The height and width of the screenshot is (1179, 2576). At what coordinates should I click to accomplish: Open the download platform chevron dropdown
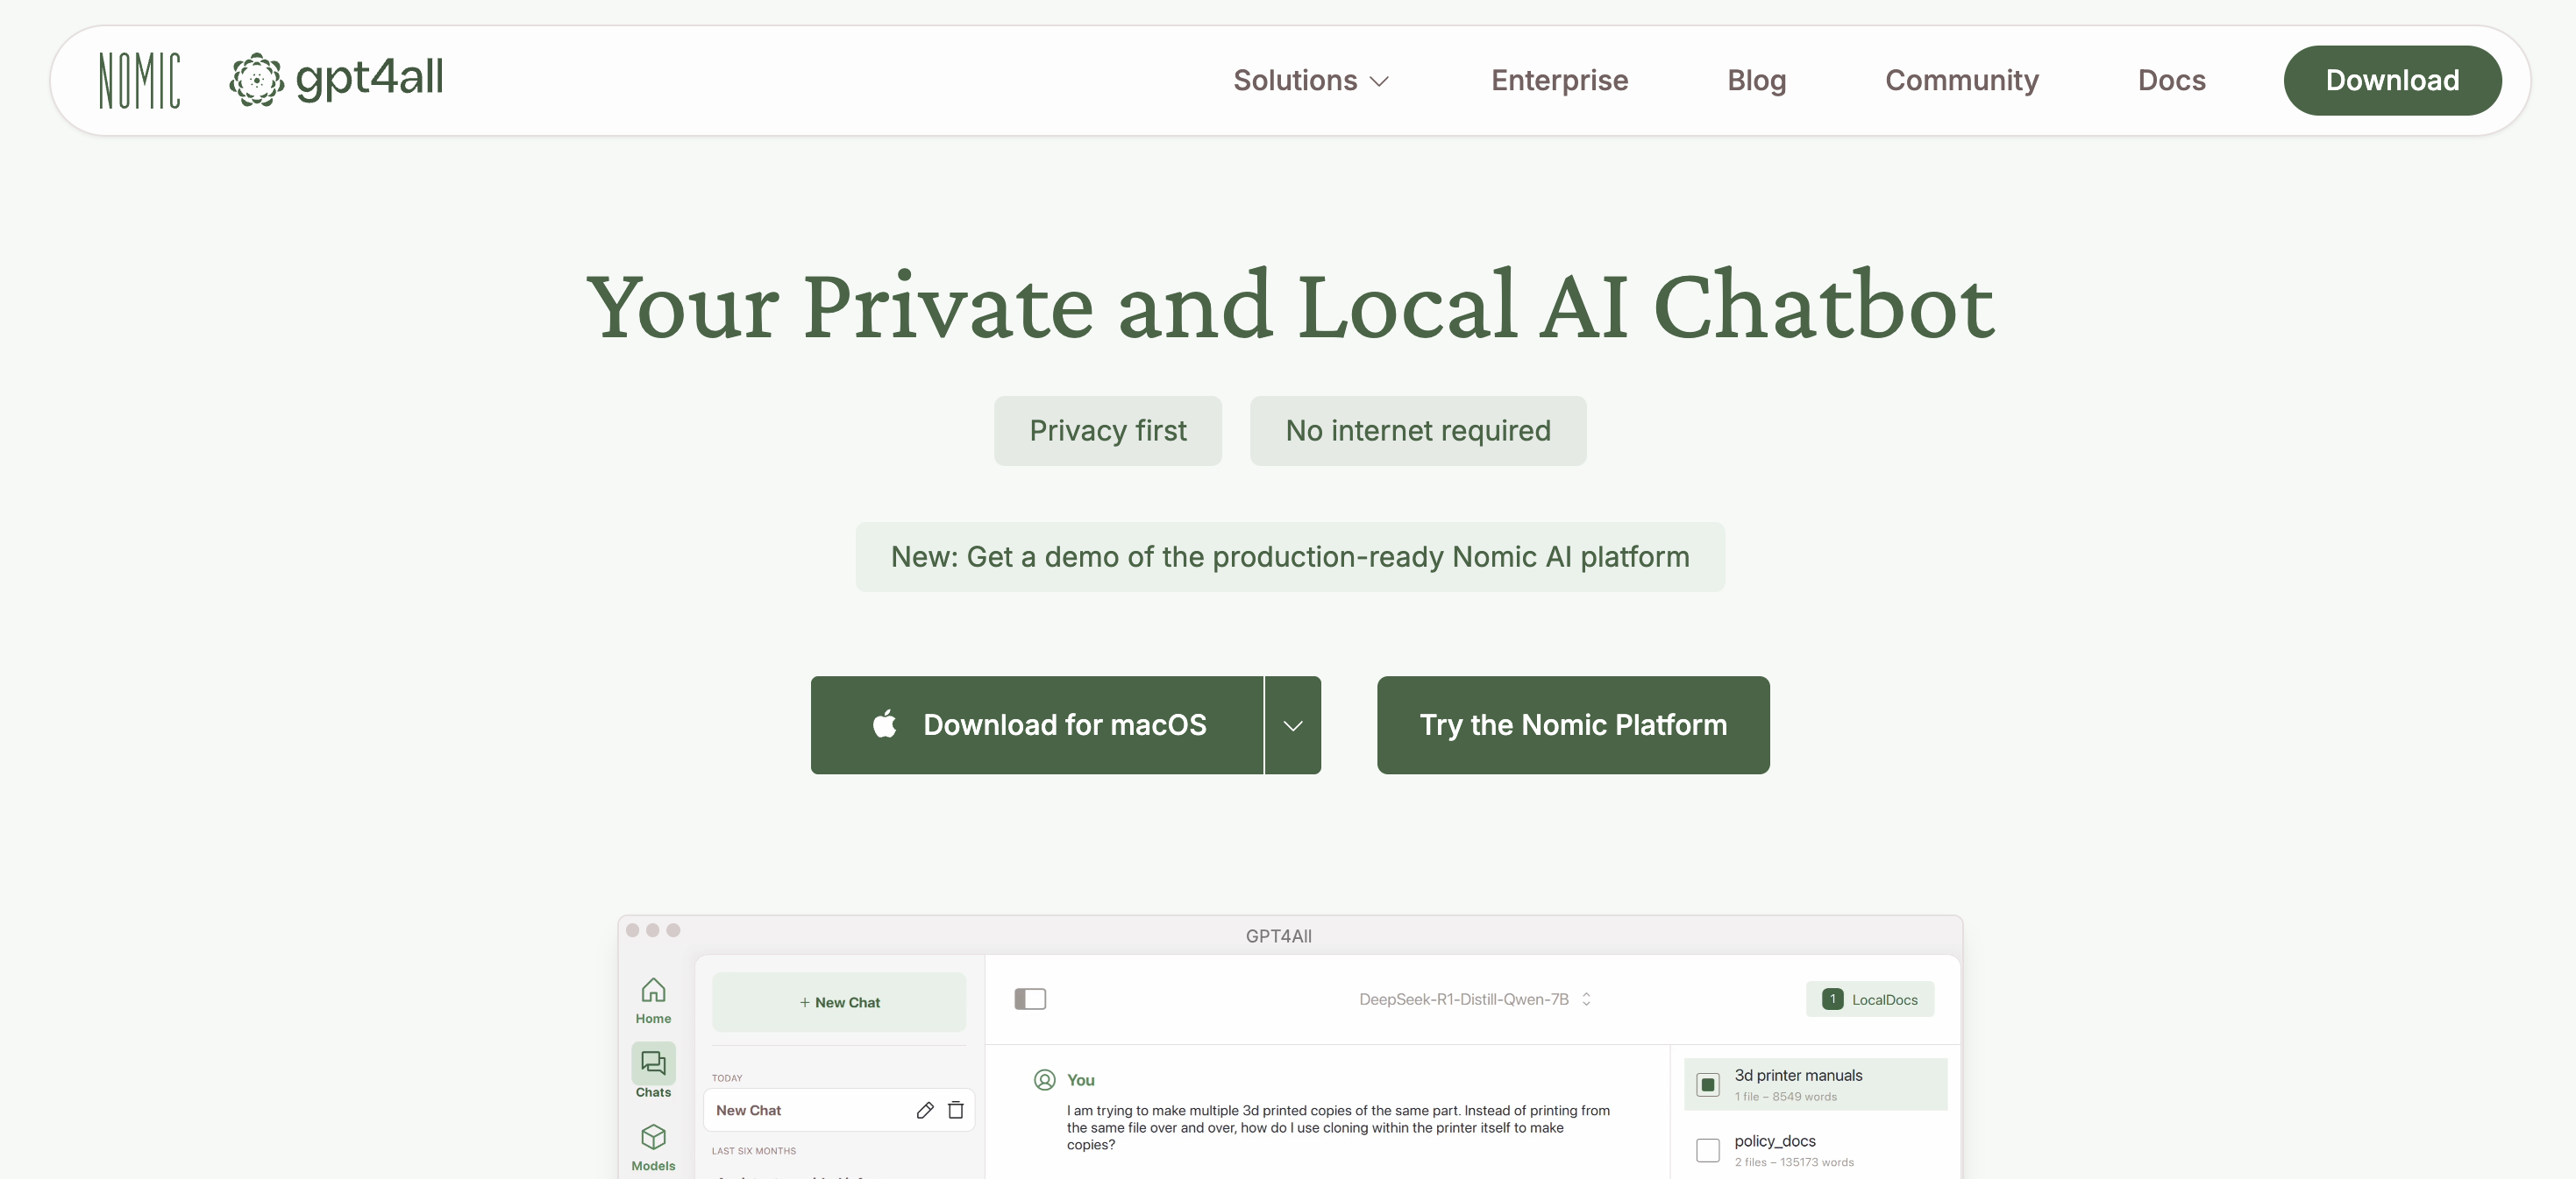click(1293, 725)
